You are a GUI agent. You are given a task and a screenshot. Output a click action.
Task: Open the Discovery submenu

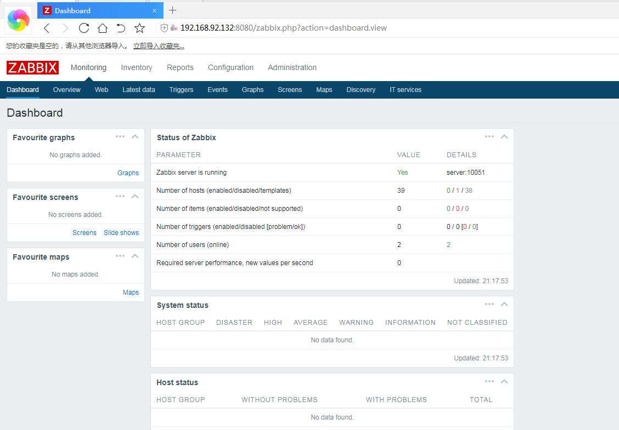coord(361,90)
